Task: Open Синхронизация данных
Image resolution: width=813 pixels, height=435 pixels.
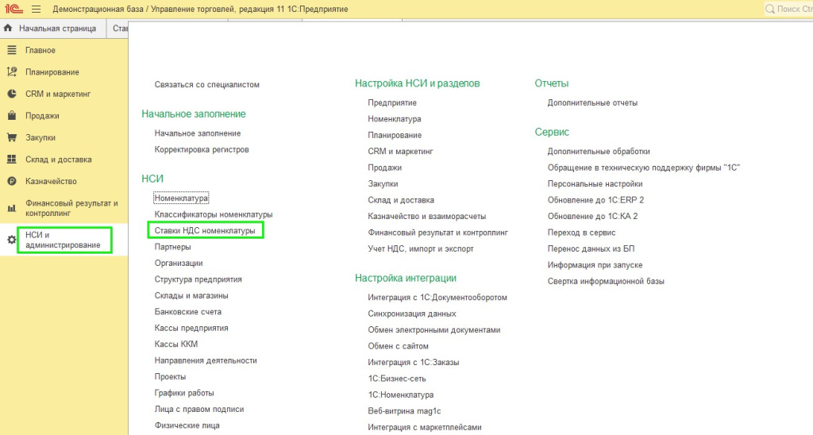Action: click(412, 314)
